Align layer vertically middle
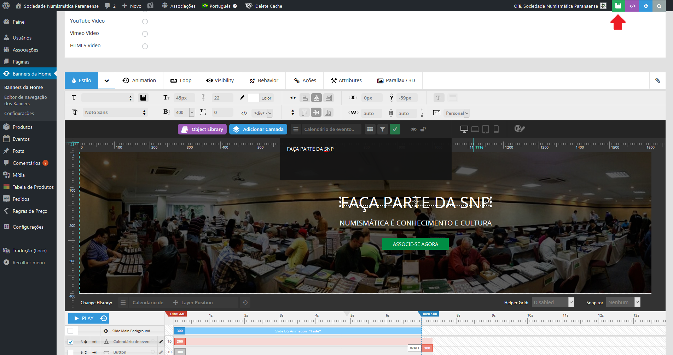 click(x=316, y=113)
